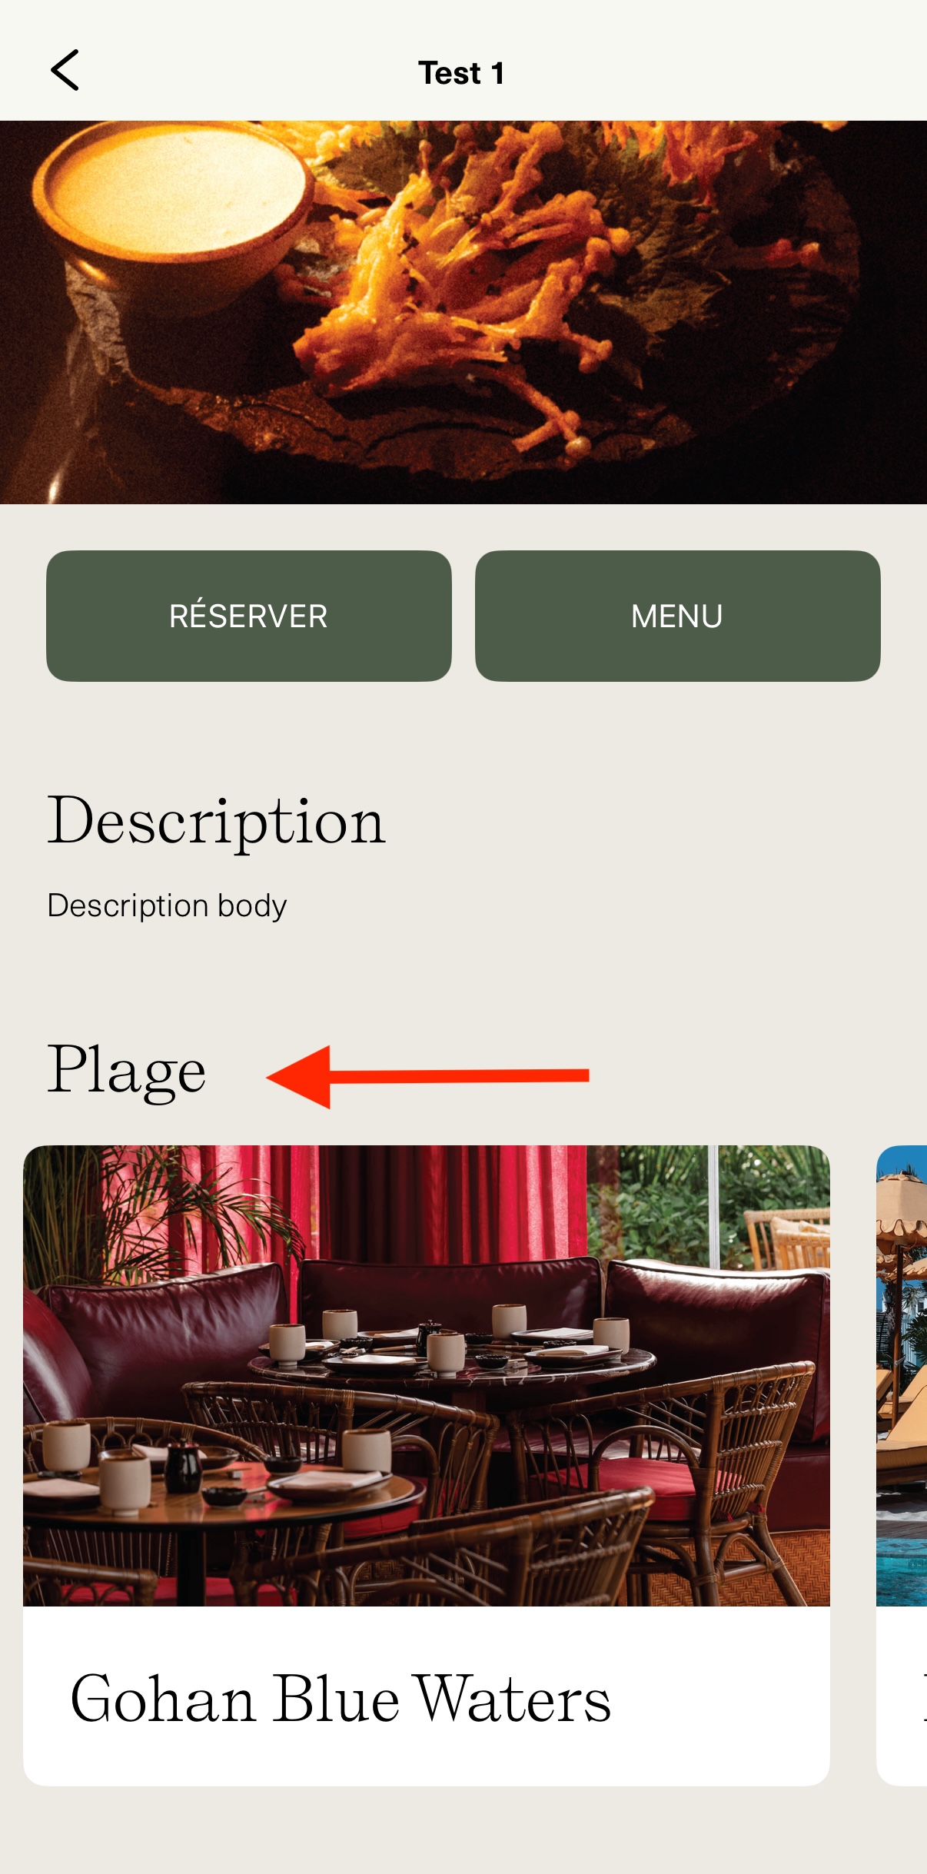Open the Gohan Blue Waters restaurant photo
Image resolution: width=927 pixels, height=1874 pixels.
427,1375
